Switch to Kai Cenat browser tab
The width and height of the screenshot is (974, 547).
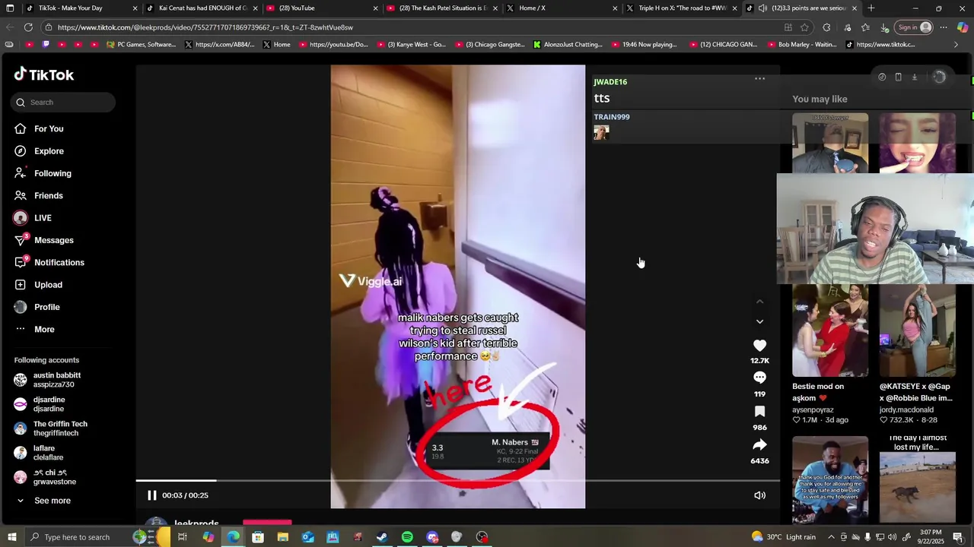point(202,8)
